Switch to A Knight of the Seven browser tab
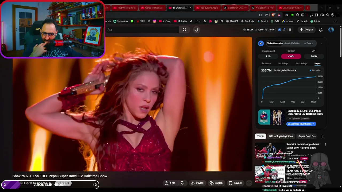Screen dimensions: 342x192 (290, 8)
